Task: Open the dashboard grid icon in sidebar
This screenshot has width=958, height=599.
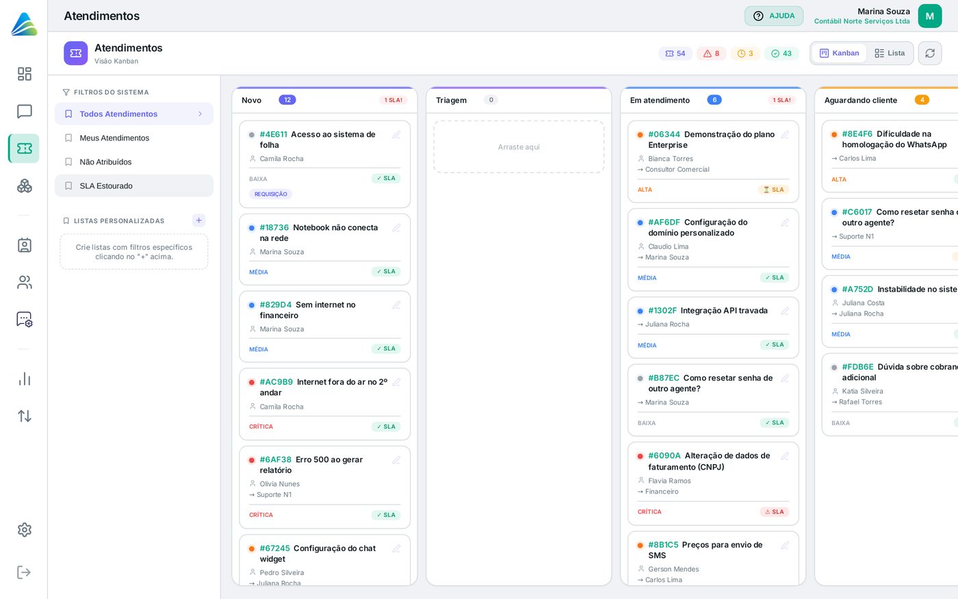Action: click(25, 74)
